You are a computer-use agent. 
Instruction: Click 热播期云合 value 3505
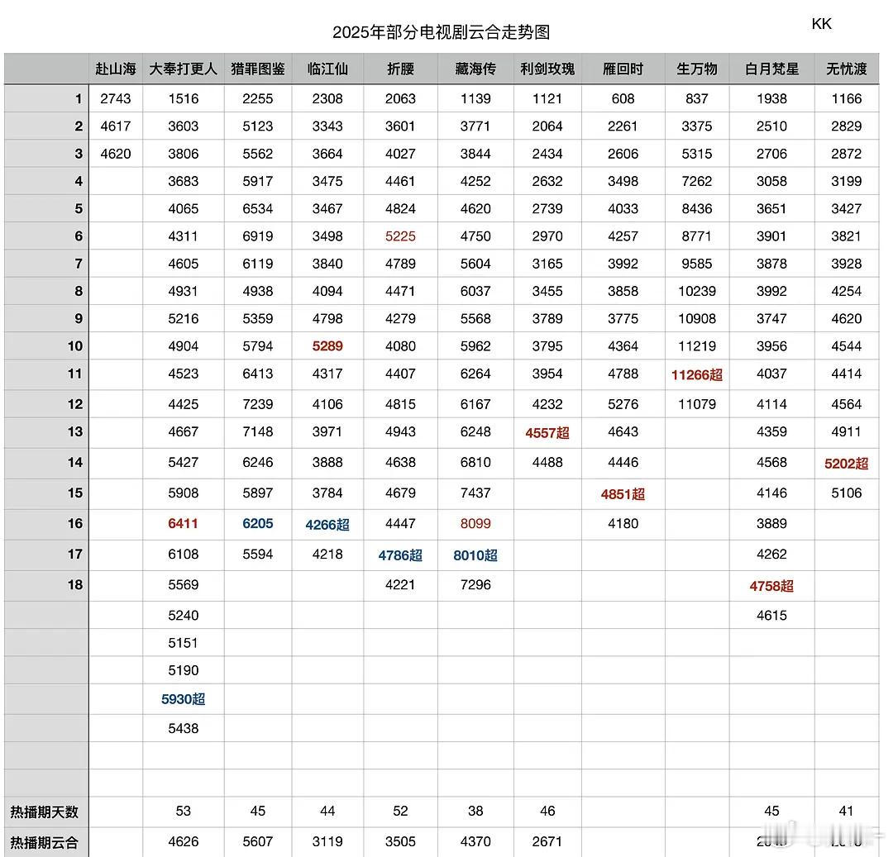(400, 841)
